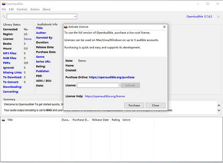Click the Demo license link
223x163 pixels.
(x=28, y=39)
